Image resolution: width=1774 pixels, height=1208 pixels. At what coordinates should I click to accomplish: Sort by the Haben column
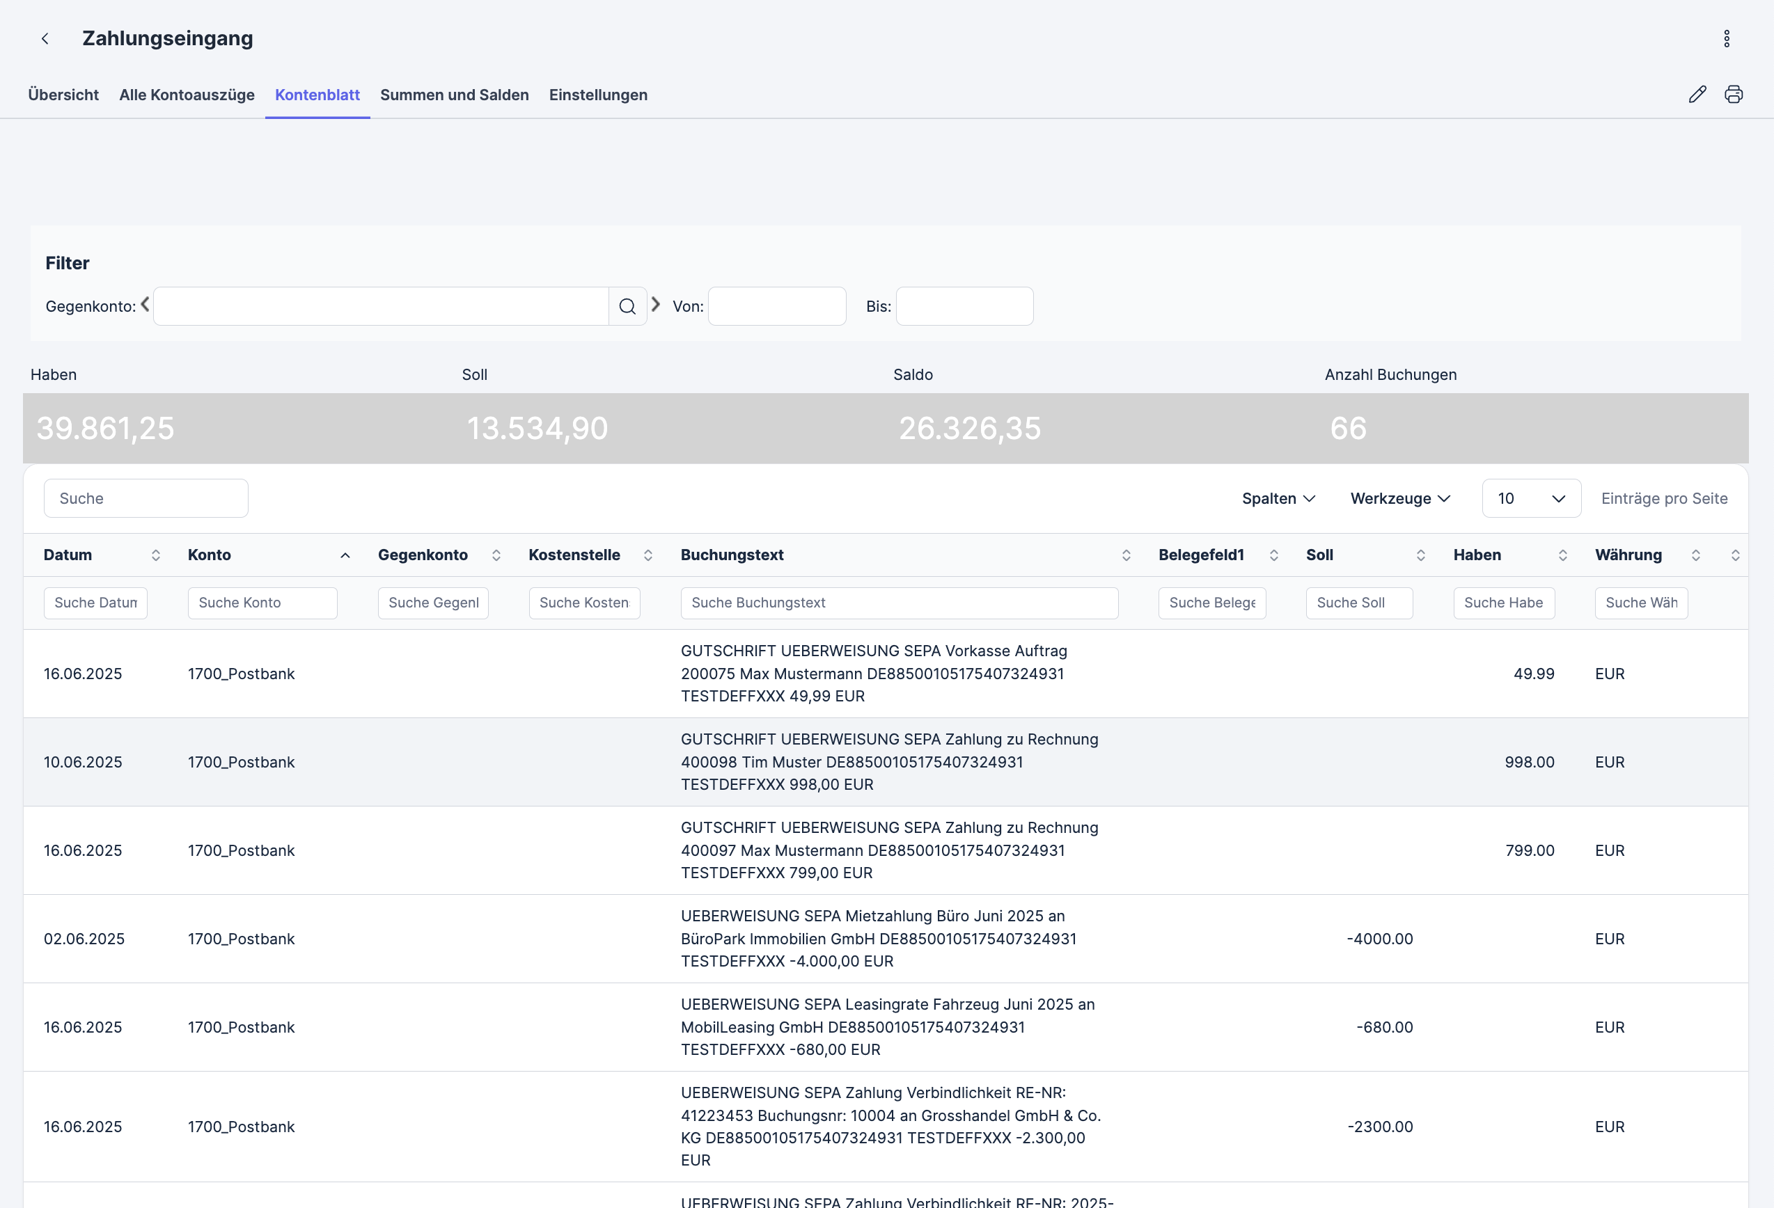[x=1562, y=555]
